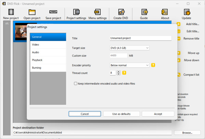
Task: Click the Save project toolbar icon
Action: click(53, 12)
